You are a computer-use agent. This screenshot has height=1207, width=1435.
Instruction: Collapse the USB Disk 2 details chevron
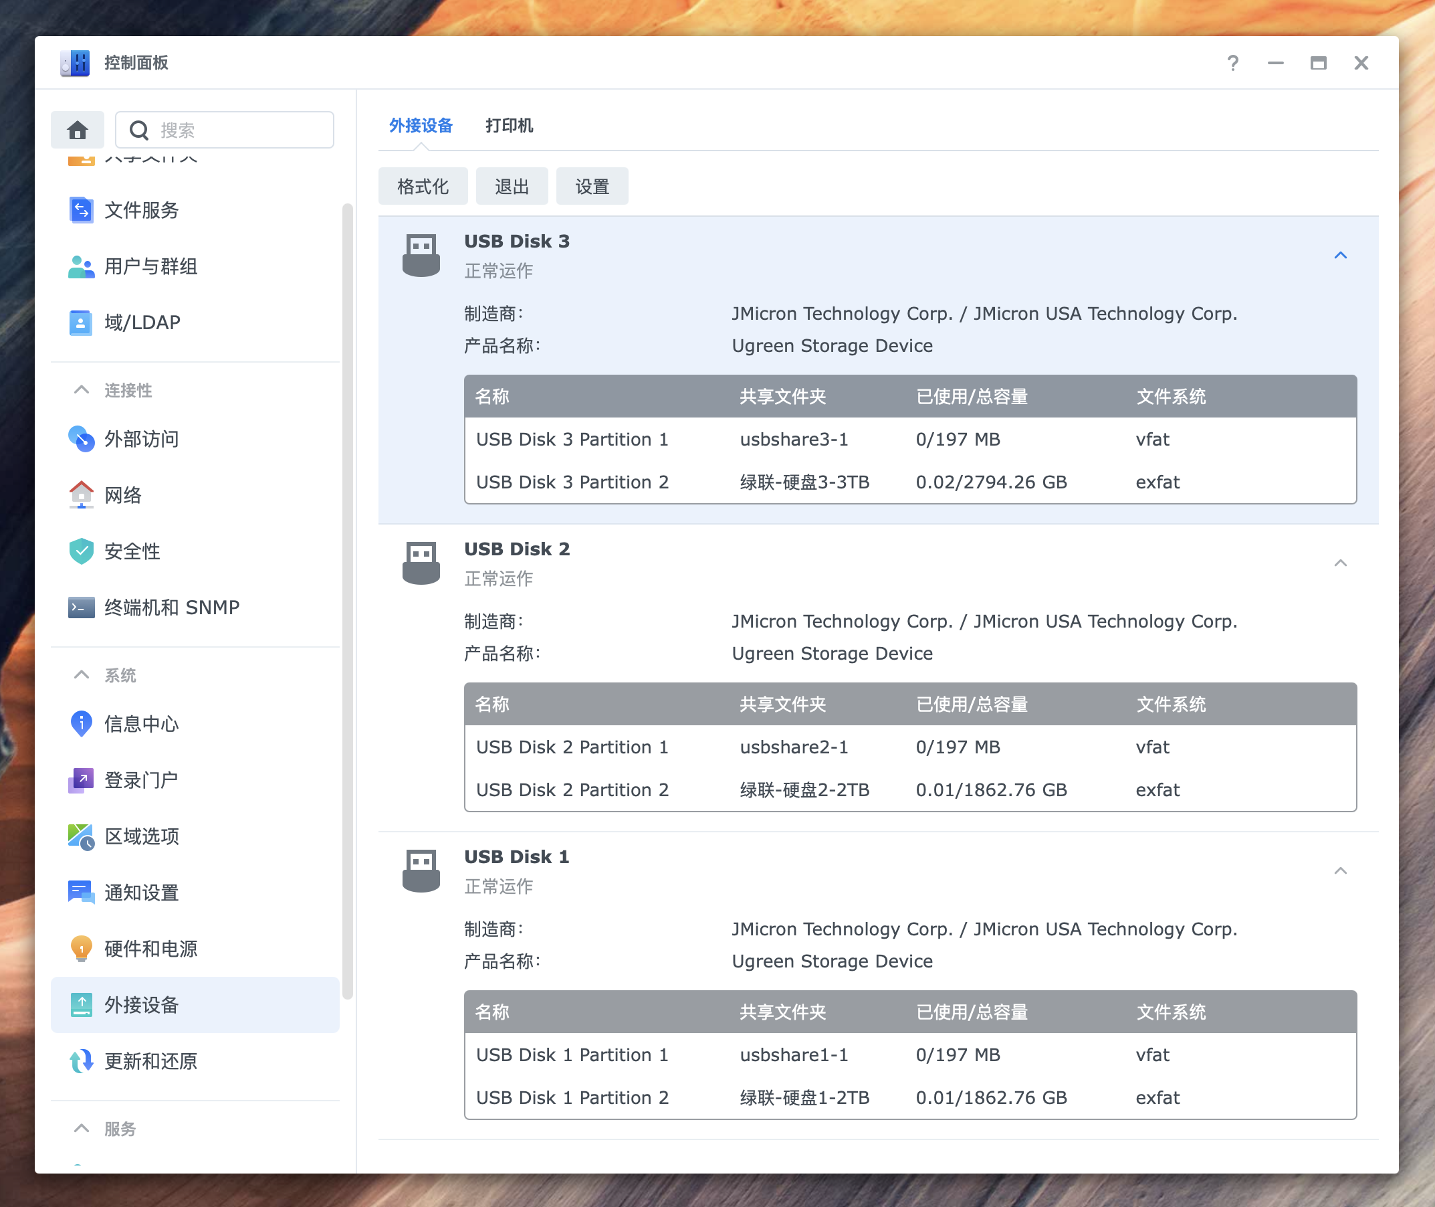[1340, 563]
